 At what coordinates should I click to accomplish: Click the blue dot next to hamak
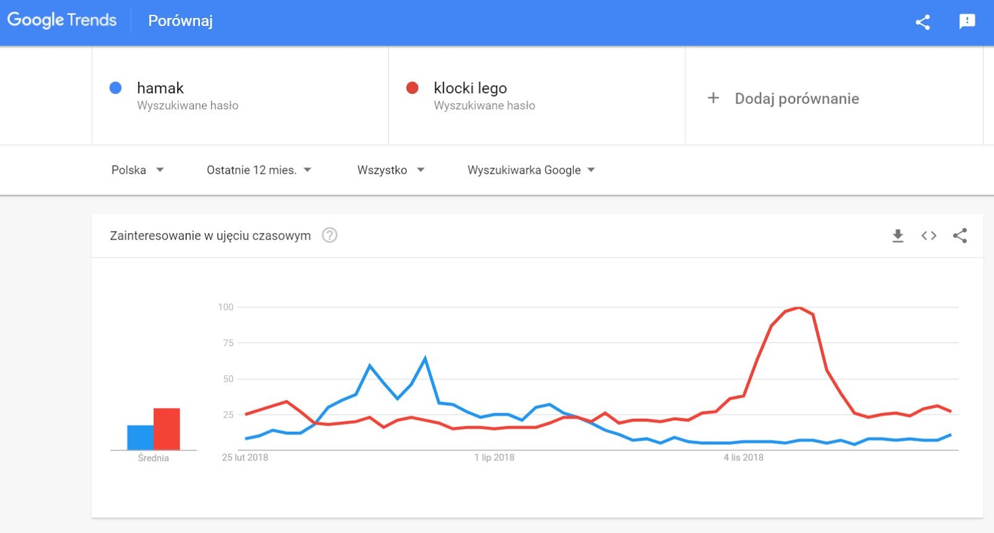[116, 88]
